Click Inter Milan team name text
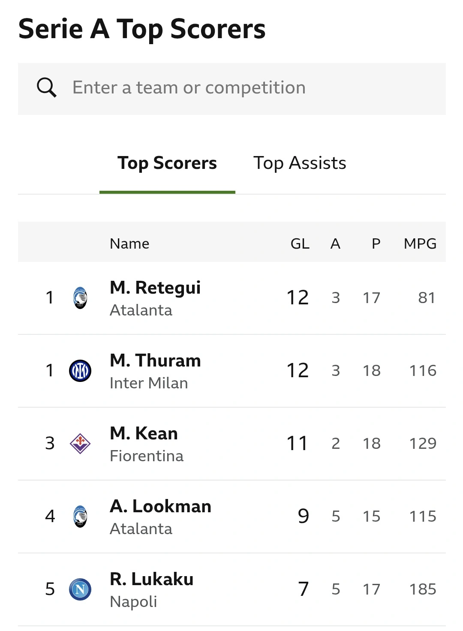Viewport: 463px width, 631px height. (149, 383)
